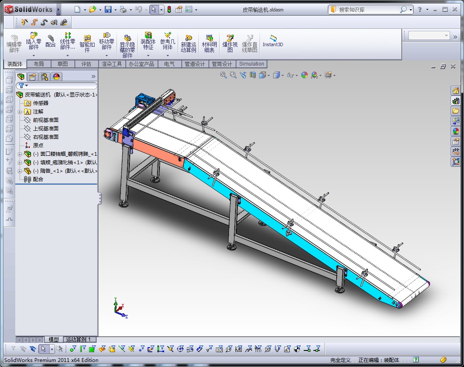Switch to the 布局 tab

click(x=39, y=64)
